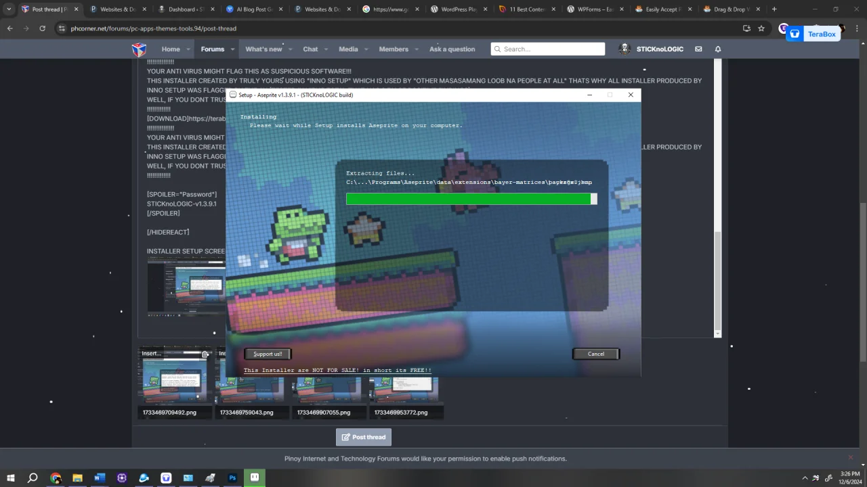Screen dimensions: 867x487
Task: Expand the Members dropdown arrow
Action: click(x=415, y=49)
